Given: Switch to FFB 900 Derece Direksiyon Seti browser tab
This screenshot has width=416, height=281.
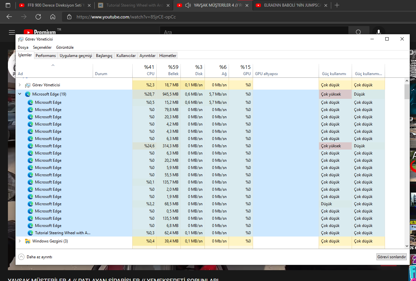Looking at the screenshot, I should tap(55, 5).
